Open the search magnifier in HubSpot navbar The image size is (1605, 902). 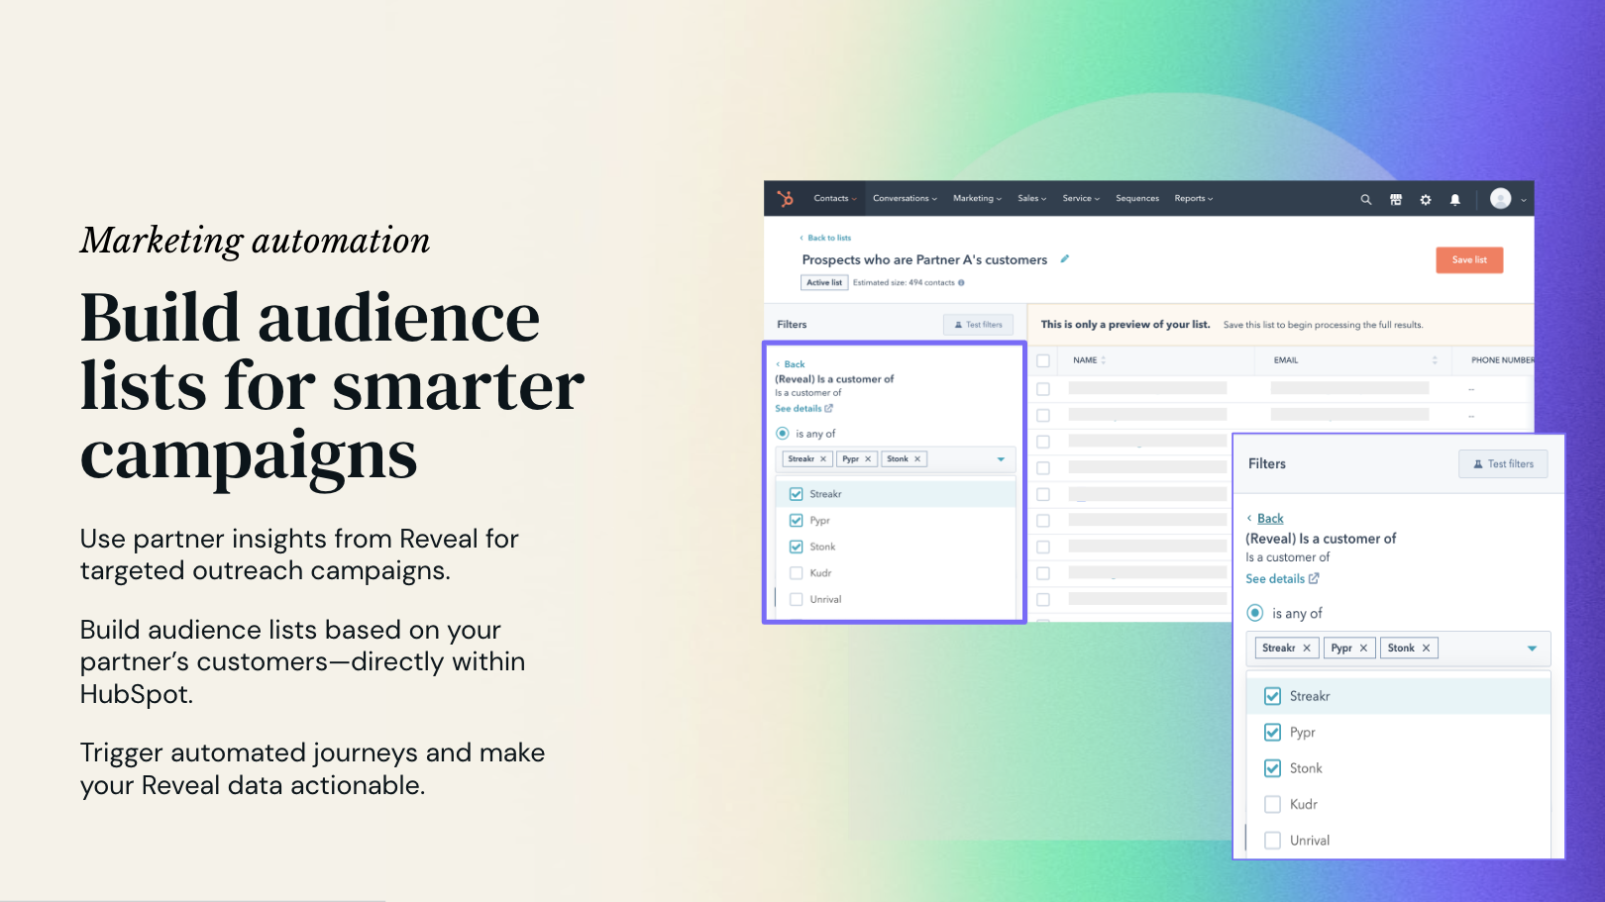point(1366,199)
